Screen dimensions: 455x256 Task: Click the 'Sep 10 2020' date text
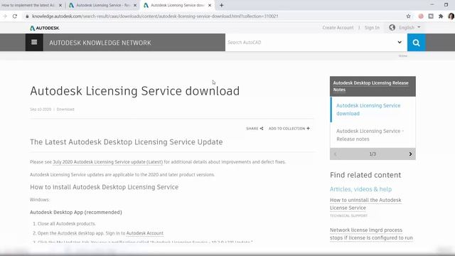(x=41, y=110)
